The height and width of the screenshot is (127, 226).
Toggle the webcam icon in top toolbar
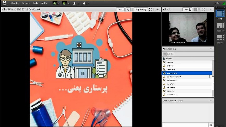click(x=74, y=3)
